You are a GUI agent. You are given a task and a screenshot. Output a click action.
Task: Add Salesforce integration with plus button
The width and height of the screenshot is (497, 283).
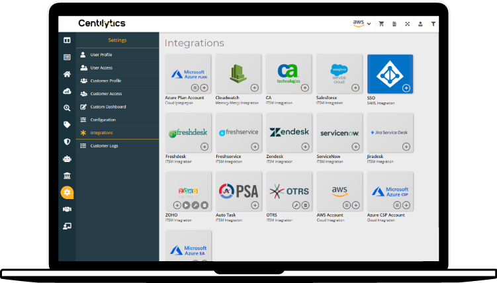point(355,88)
